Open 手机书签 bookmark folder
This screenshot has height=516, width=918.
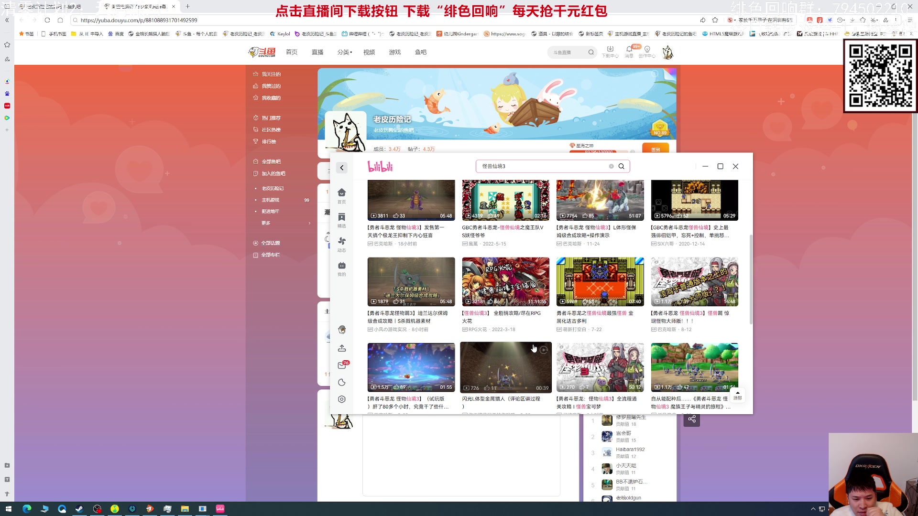pyautogui.click(x=54, y=34)
